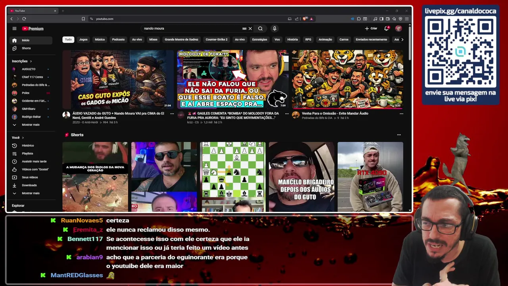Start voice search with the microphone icon

click(x=274, y=29)
